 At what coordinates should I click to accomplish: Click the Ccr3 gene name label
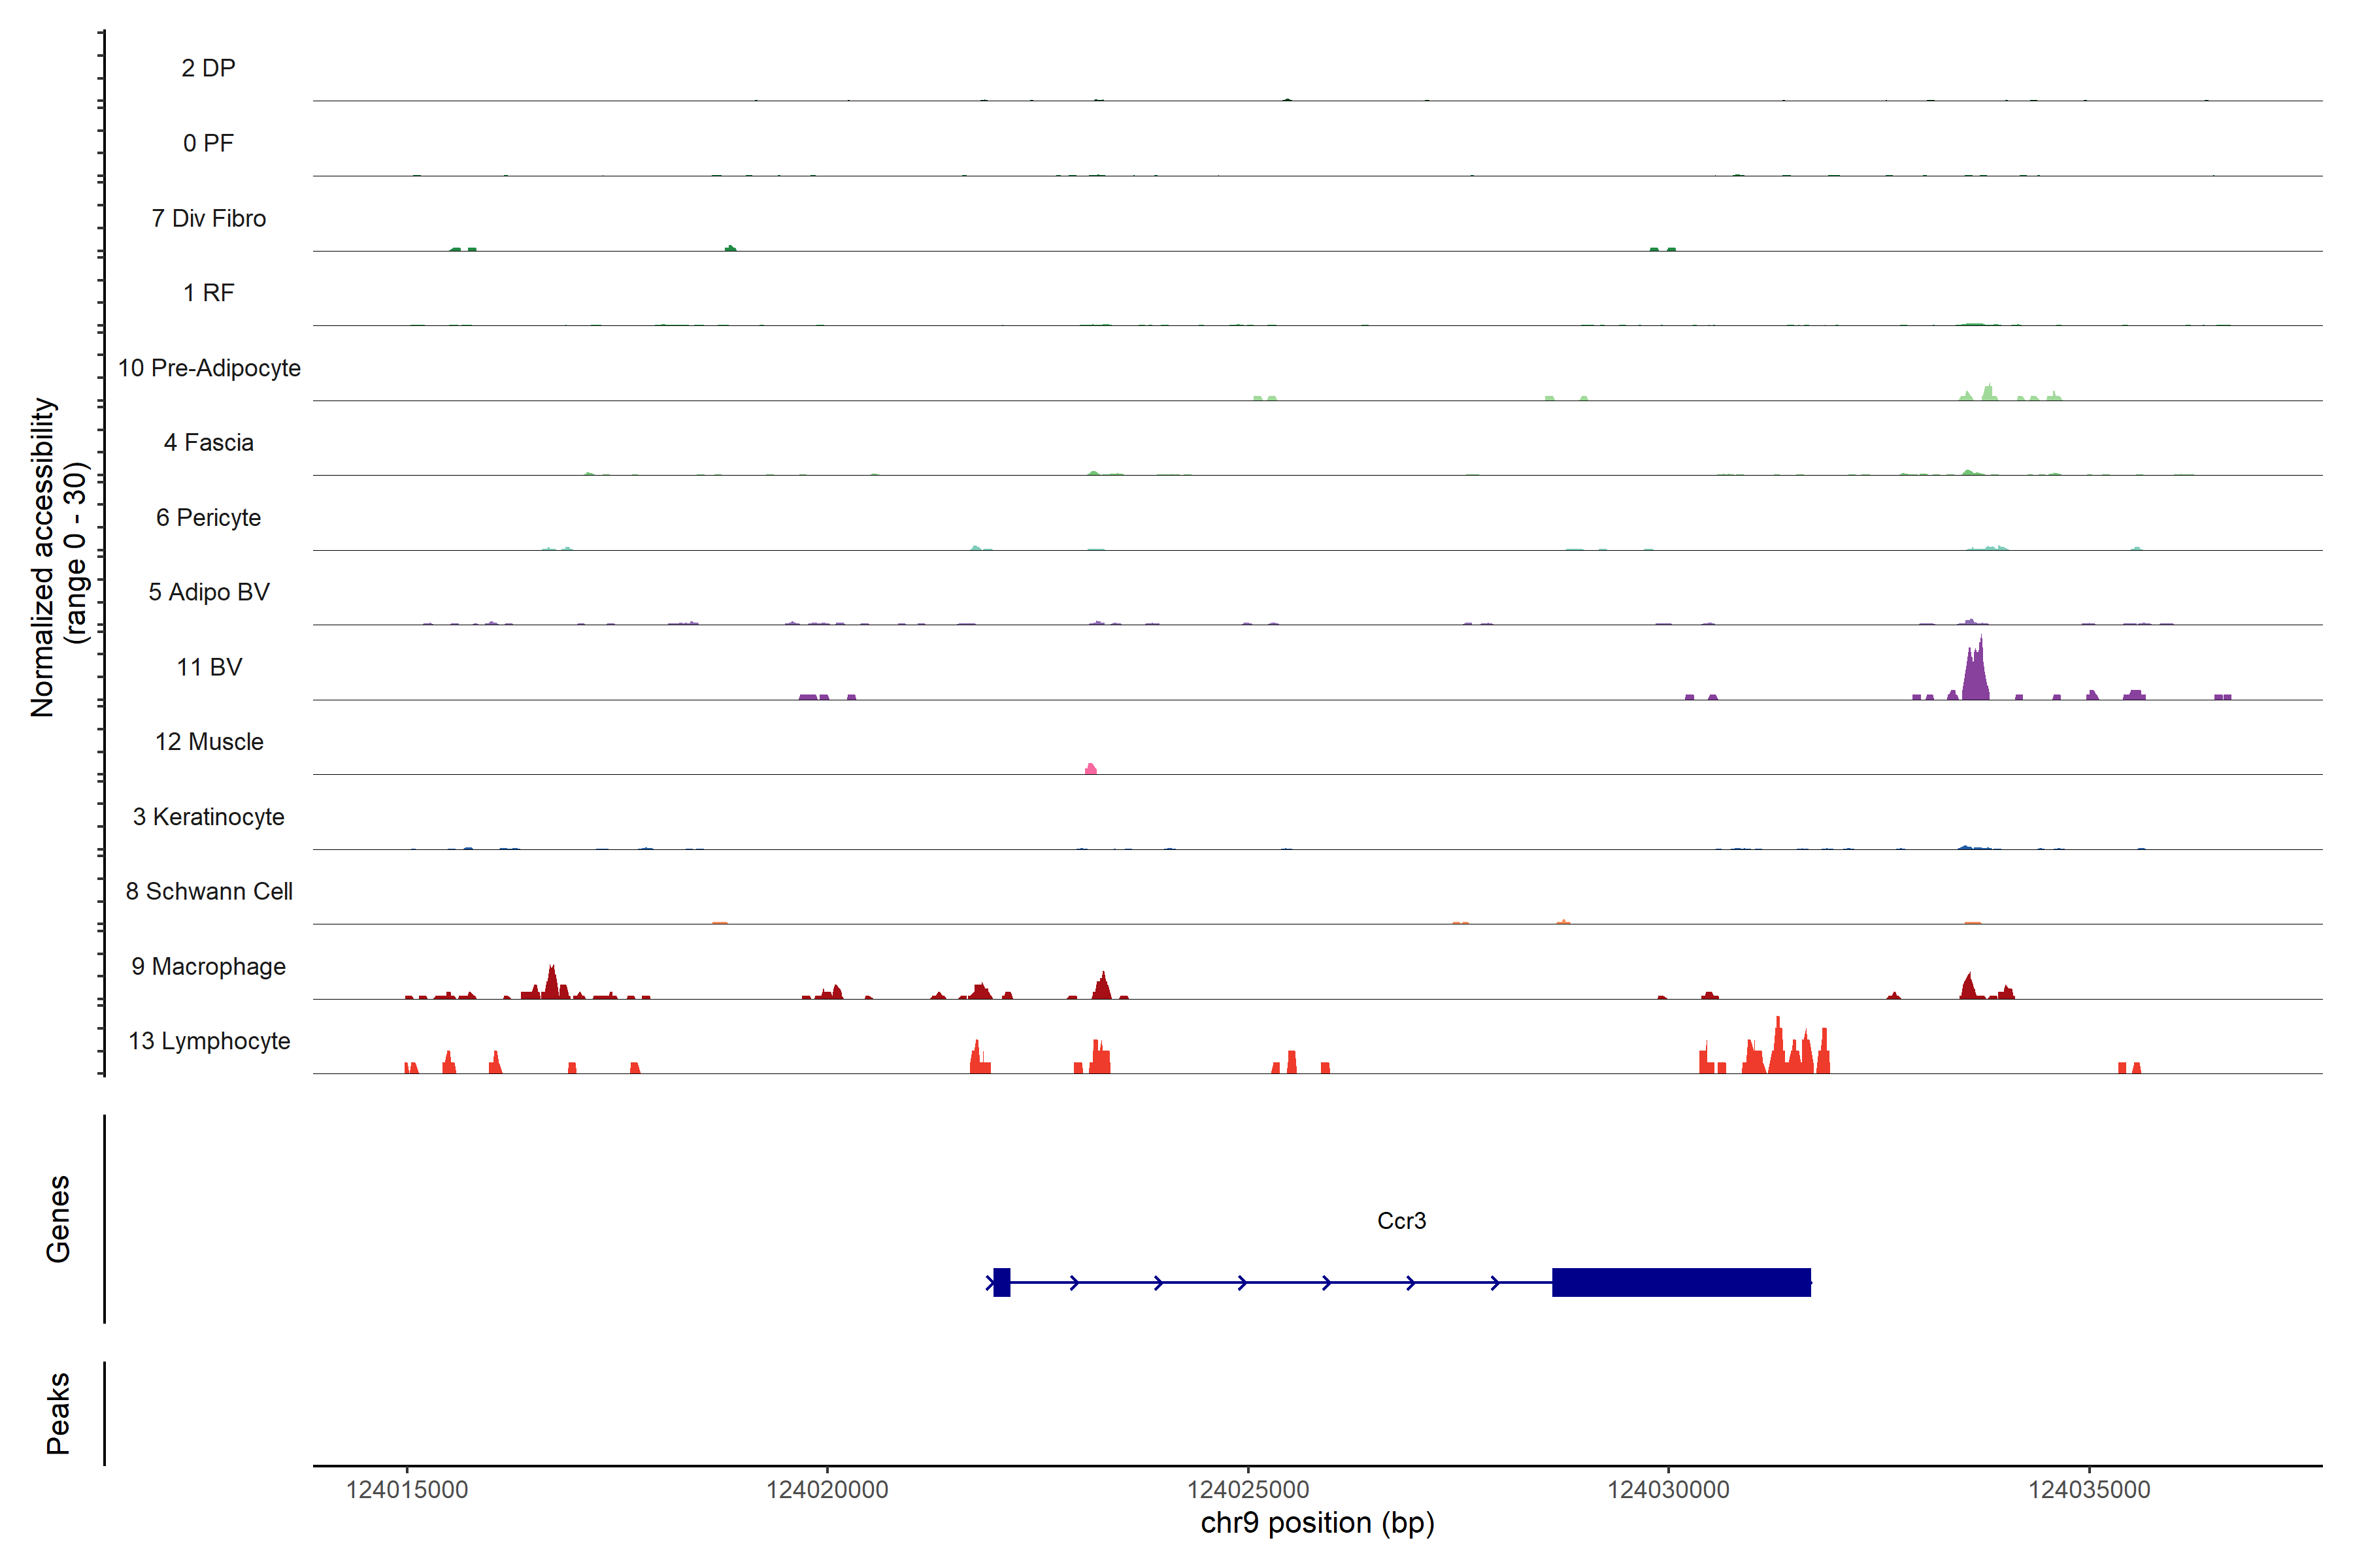point(1401,1221)
